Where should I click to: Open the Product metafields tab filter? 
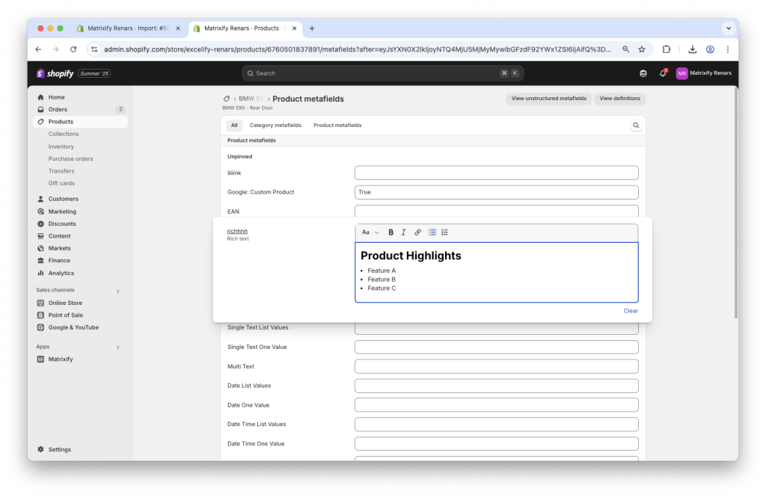click(x=337, y=125)
